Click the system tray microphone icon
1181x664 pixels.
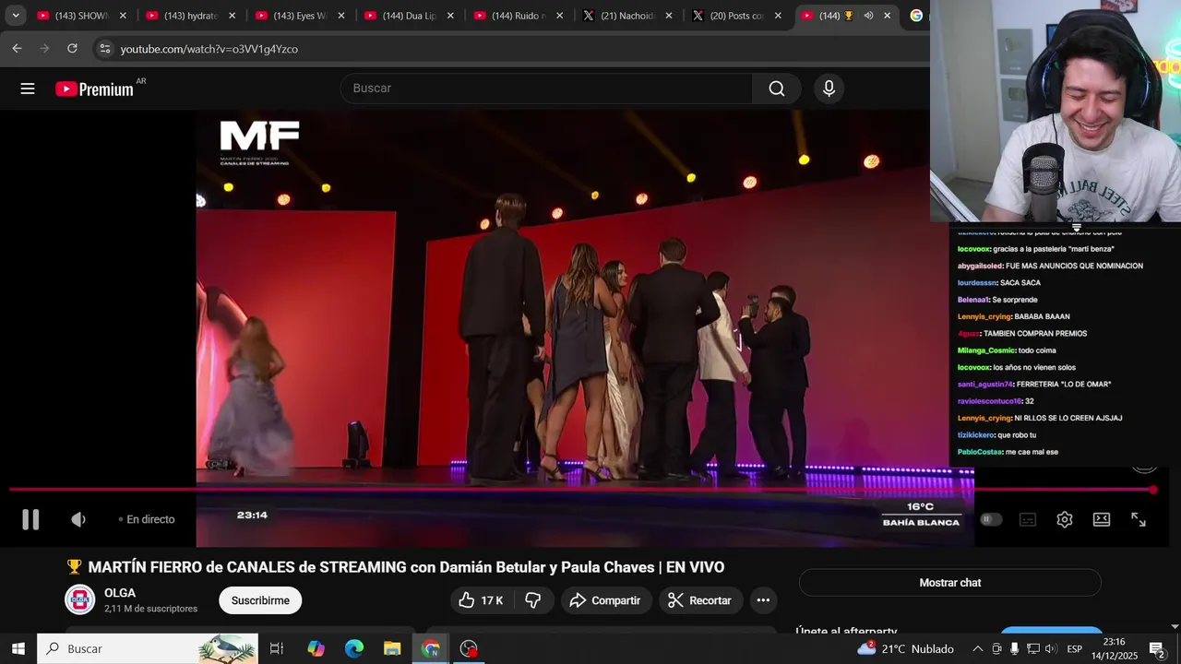(1014, 649)
